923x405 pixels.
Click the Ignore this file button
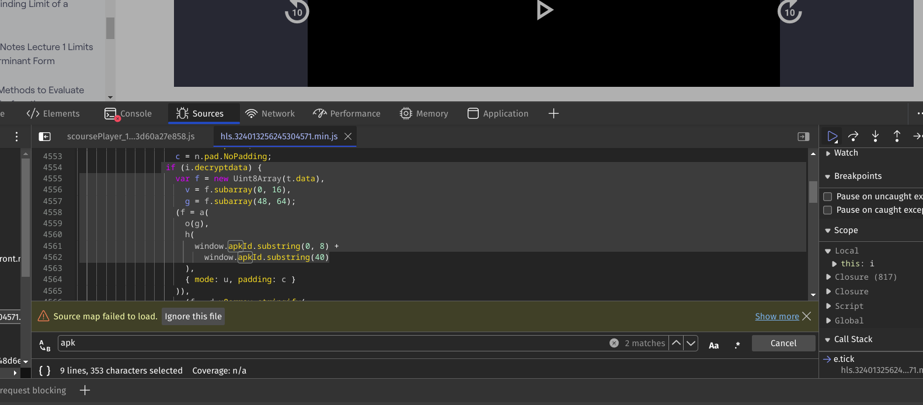pos(193,316)
